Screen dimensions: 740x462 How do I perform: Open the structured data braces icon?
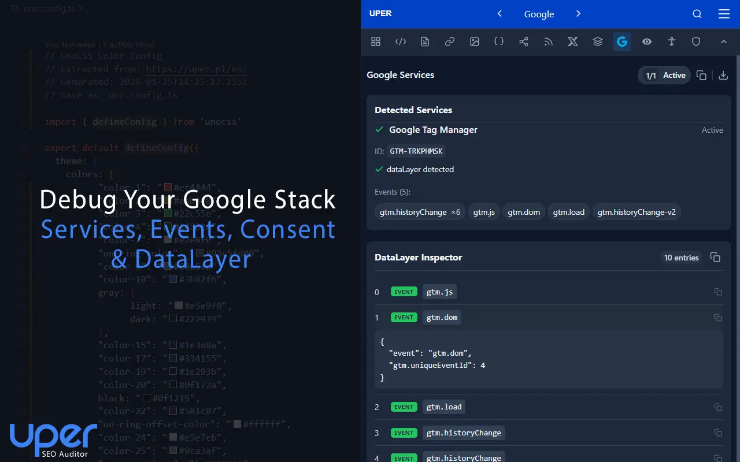click(x=498, y=42)
